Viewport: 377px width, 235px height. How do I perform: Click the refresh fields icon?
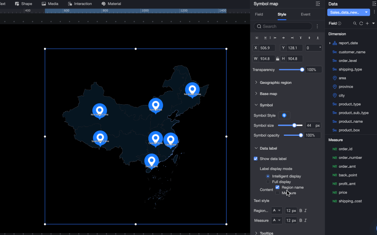point(361,23)
